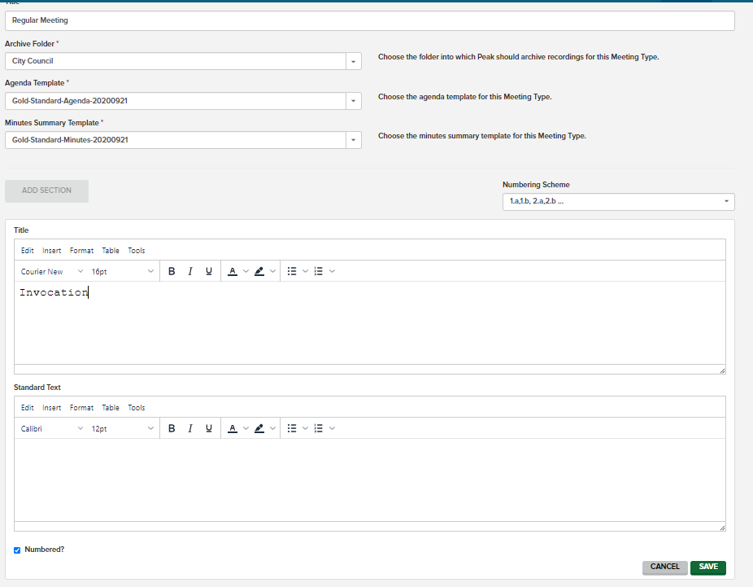
Task: Grab the Standard Text editor resize handle
Action: (722, 528)
